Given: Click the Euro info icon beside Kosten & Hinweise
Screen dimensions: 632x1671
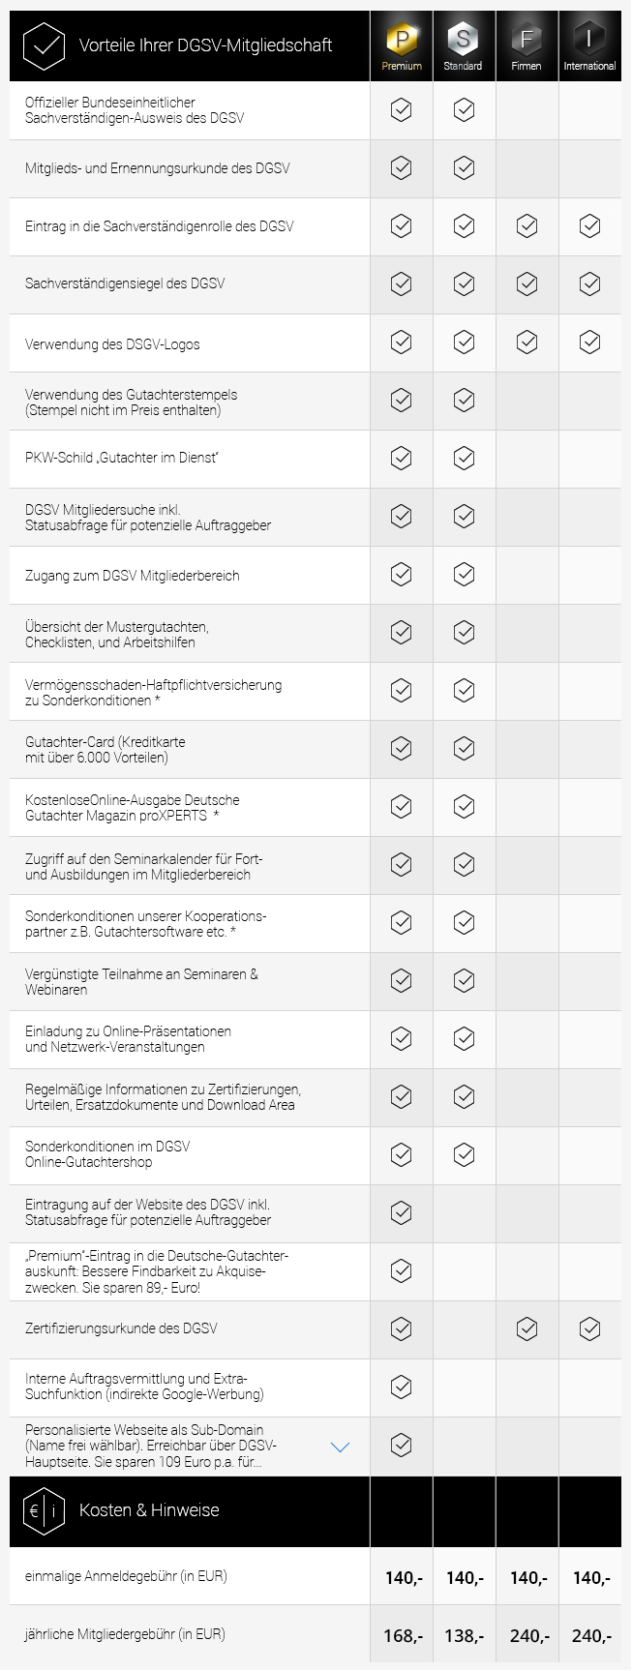Looking at the screenshot, I should [44, 1510].
